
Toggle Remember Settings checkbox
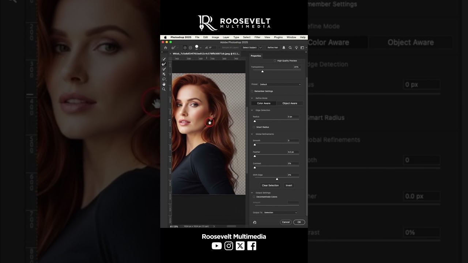[x=252, y=91]
